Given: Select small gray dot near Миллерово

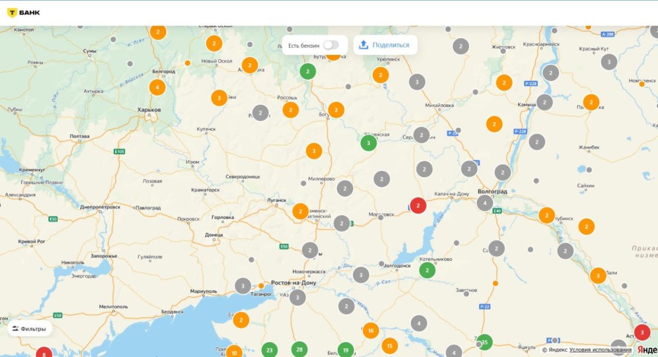Looking at the screenshot, I should [303, 183].
